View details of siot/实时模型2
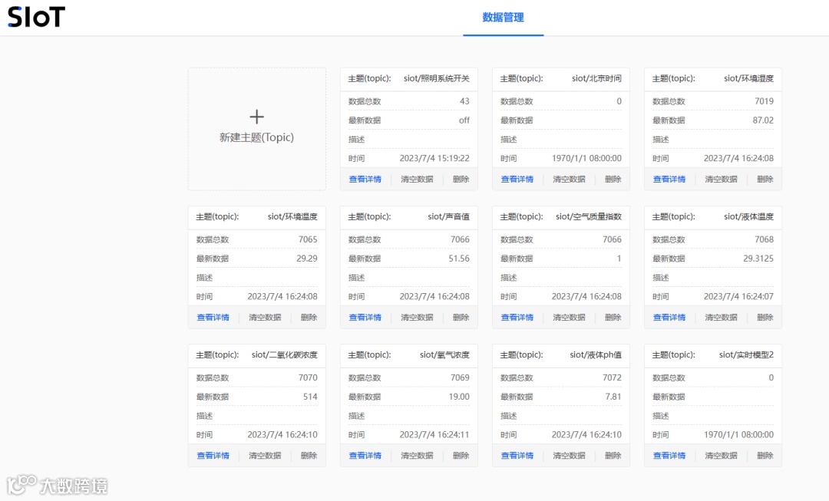Image resolution: width=829 pixels, height=501 pixels. tap(669, 456)
